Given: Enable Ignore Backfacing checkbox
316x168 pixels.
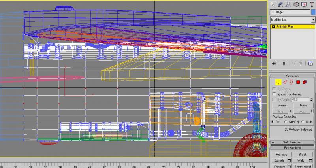Looking at the screenshot, I should pos(274,94).
